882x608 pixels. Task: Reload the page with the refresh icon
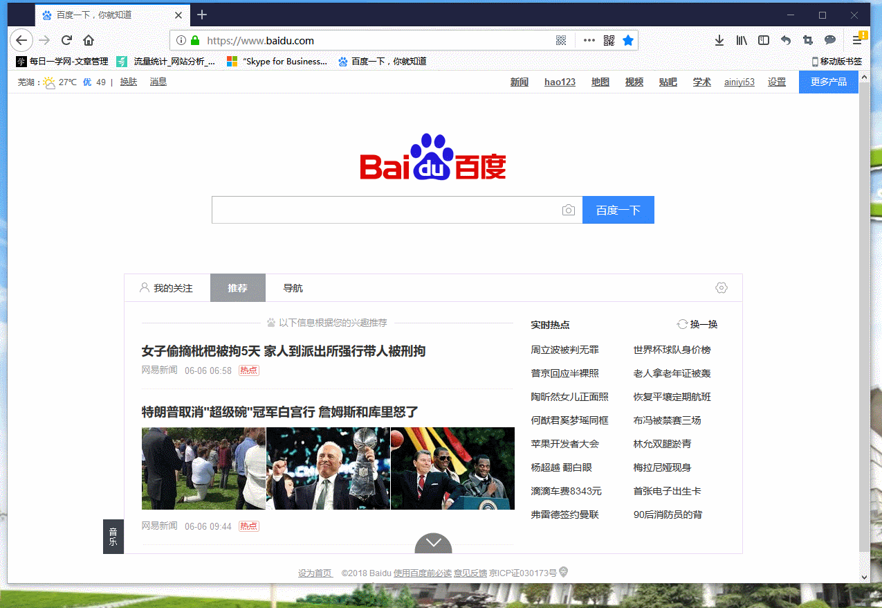(66, 40)
